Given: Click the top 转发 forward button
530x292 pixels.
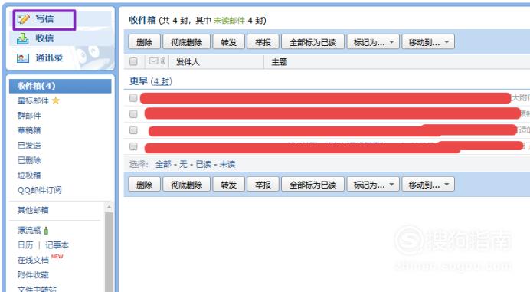Looking at the screenshot, I should tap(228, 42).
